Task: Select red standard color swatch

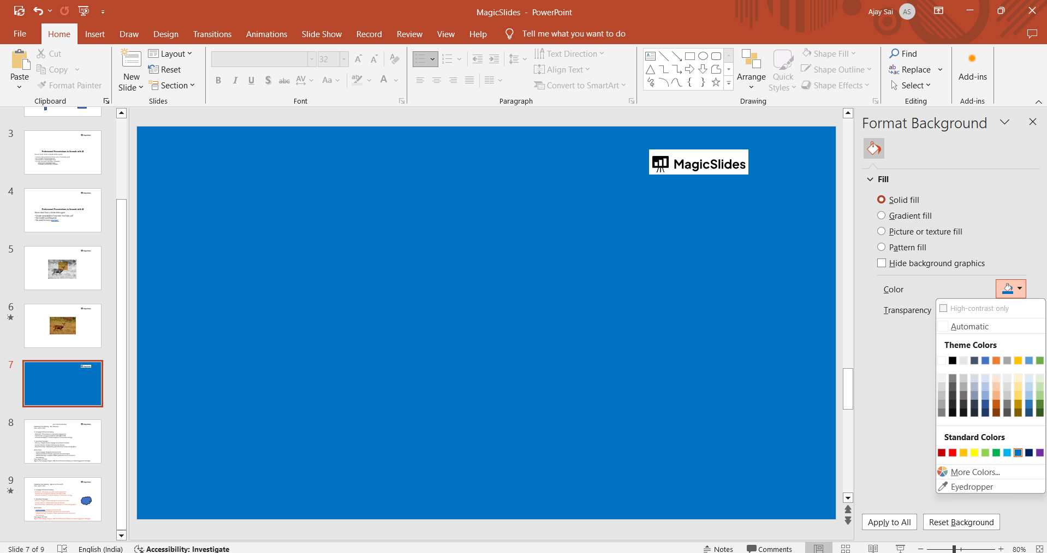Action: pyautogui.click(x=953, y=453)
